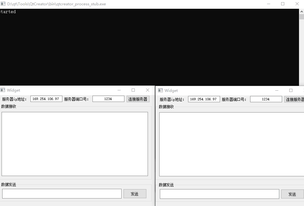Click 发送 button in the left Widget window
The width and height of the screenshot is (304, 206).
click(135, 193)
